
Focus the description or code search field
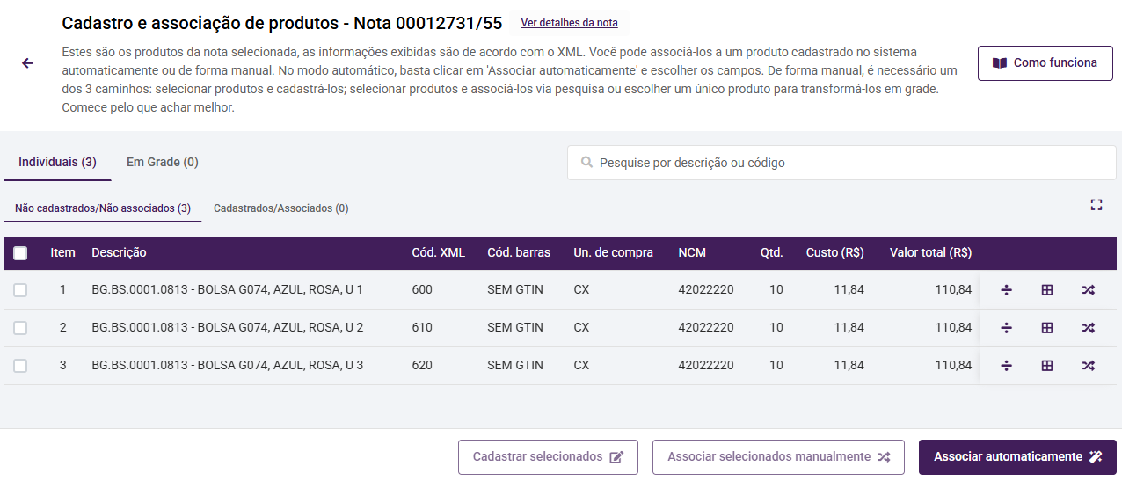click(844, 163)
